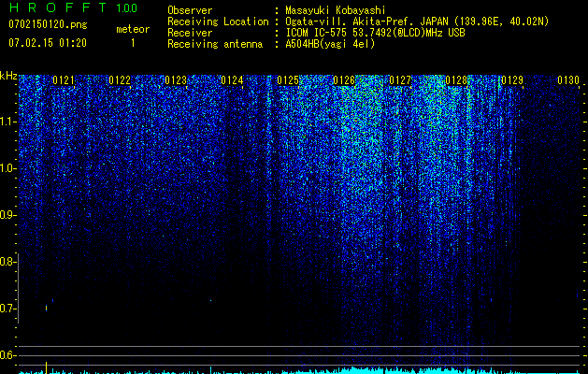
Task: Click the 0124 time marker
Action: click(232, 80)
